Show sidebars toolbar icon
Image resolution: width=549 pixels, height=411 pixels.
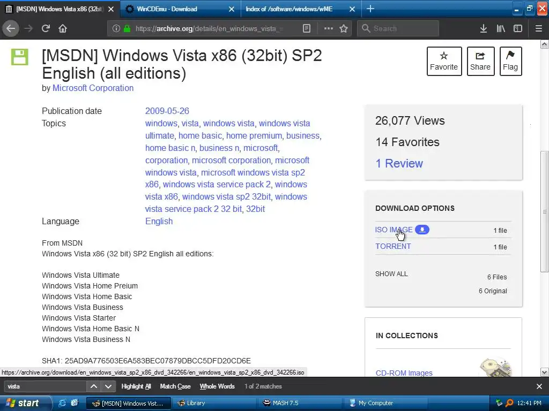pyautogui.click(x=518, y=28)
